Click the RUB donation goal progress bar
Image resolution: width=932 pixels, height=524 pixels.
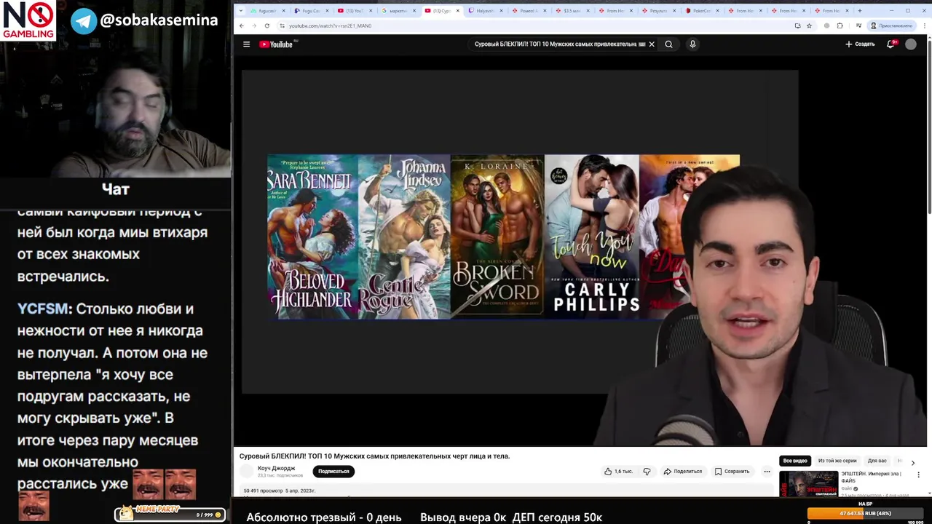[x=866, y=513]
